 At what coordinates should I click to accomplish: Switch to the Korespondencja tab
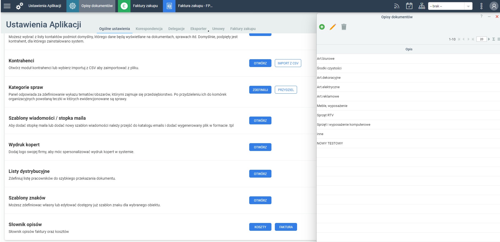tap(149, 29)
